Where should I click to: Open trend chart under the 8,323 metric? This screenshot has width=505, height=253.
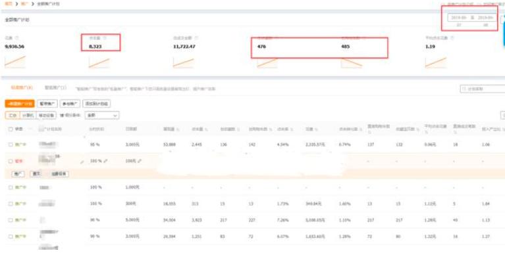[x=99, y=62]
